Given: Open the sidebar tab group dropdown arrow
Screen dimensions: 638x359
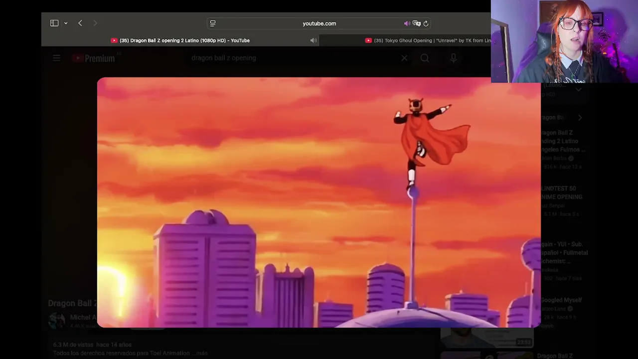Looking at the screenshot, I should pos(66,23).
